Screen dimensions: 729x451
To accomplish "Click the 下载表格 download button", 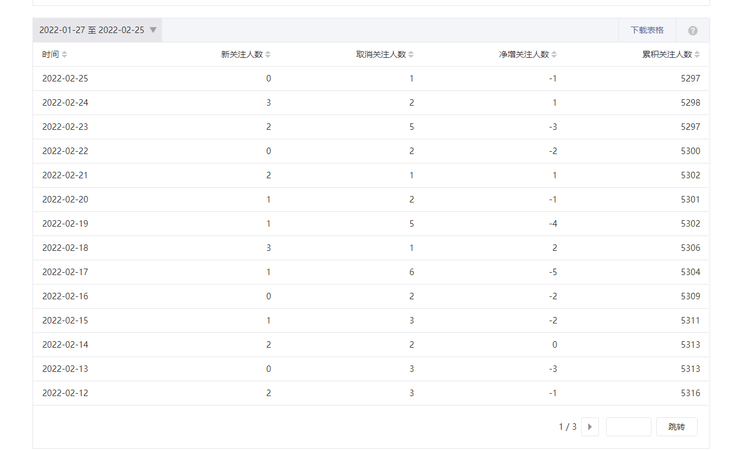I will [647, 30].
